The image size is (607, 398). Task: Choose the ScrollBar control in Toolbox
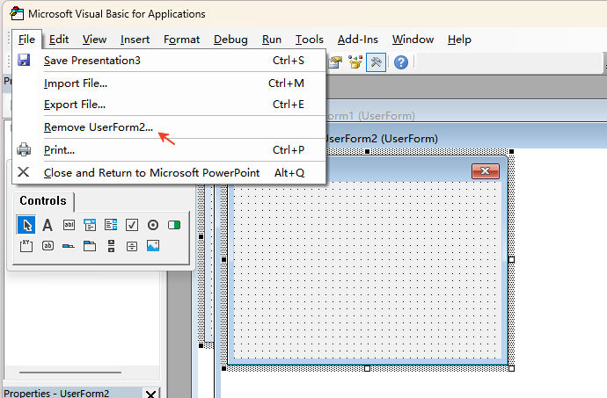[111, 246]
